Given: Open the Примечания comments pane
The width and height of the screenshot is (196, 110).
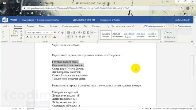Looking at the screenshot, I should tap(183, 26).
